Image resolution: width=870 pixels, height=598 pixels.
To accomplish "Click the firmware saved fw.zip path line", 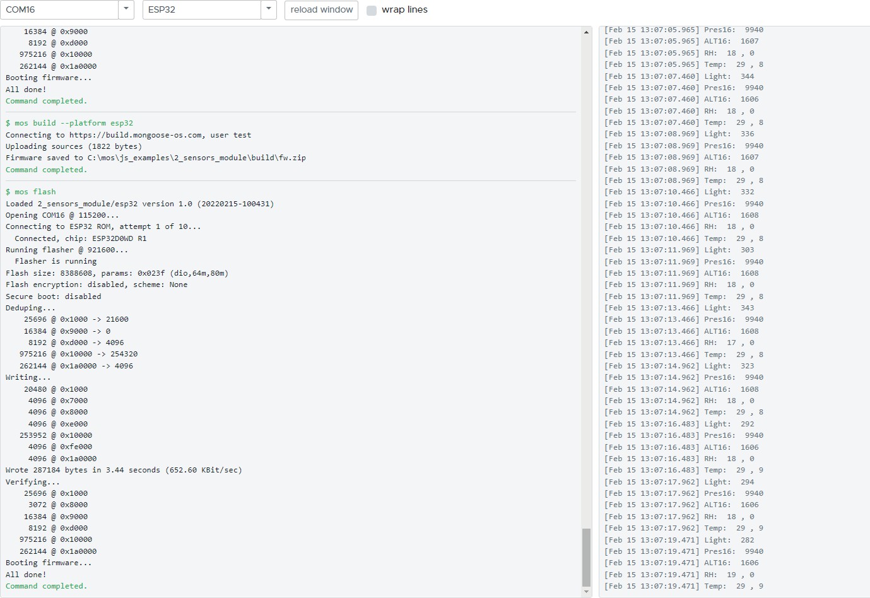I will [155, 158].
